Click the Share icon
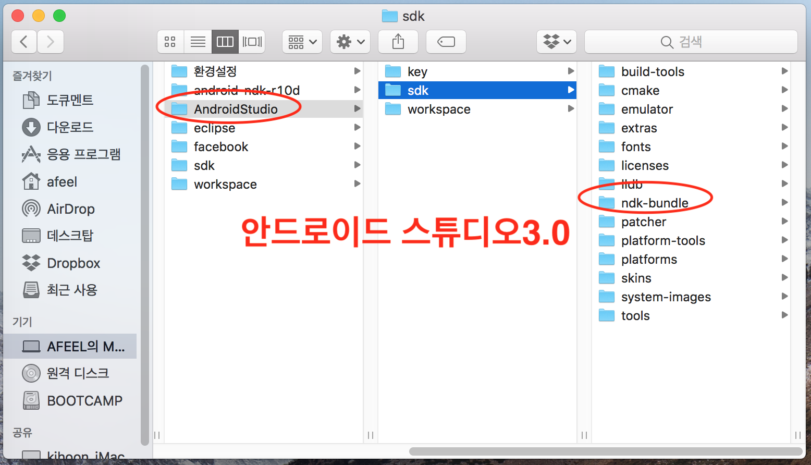Screen dimensions: 811x465 coord(398,42)
